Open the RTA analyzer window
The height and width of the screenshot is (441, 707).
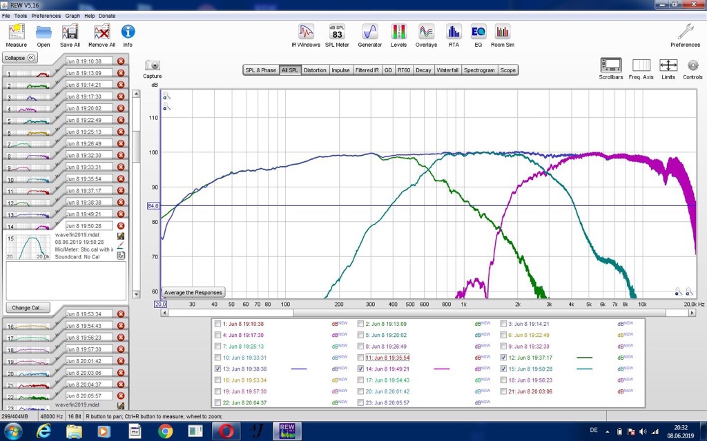coord(454,33)
